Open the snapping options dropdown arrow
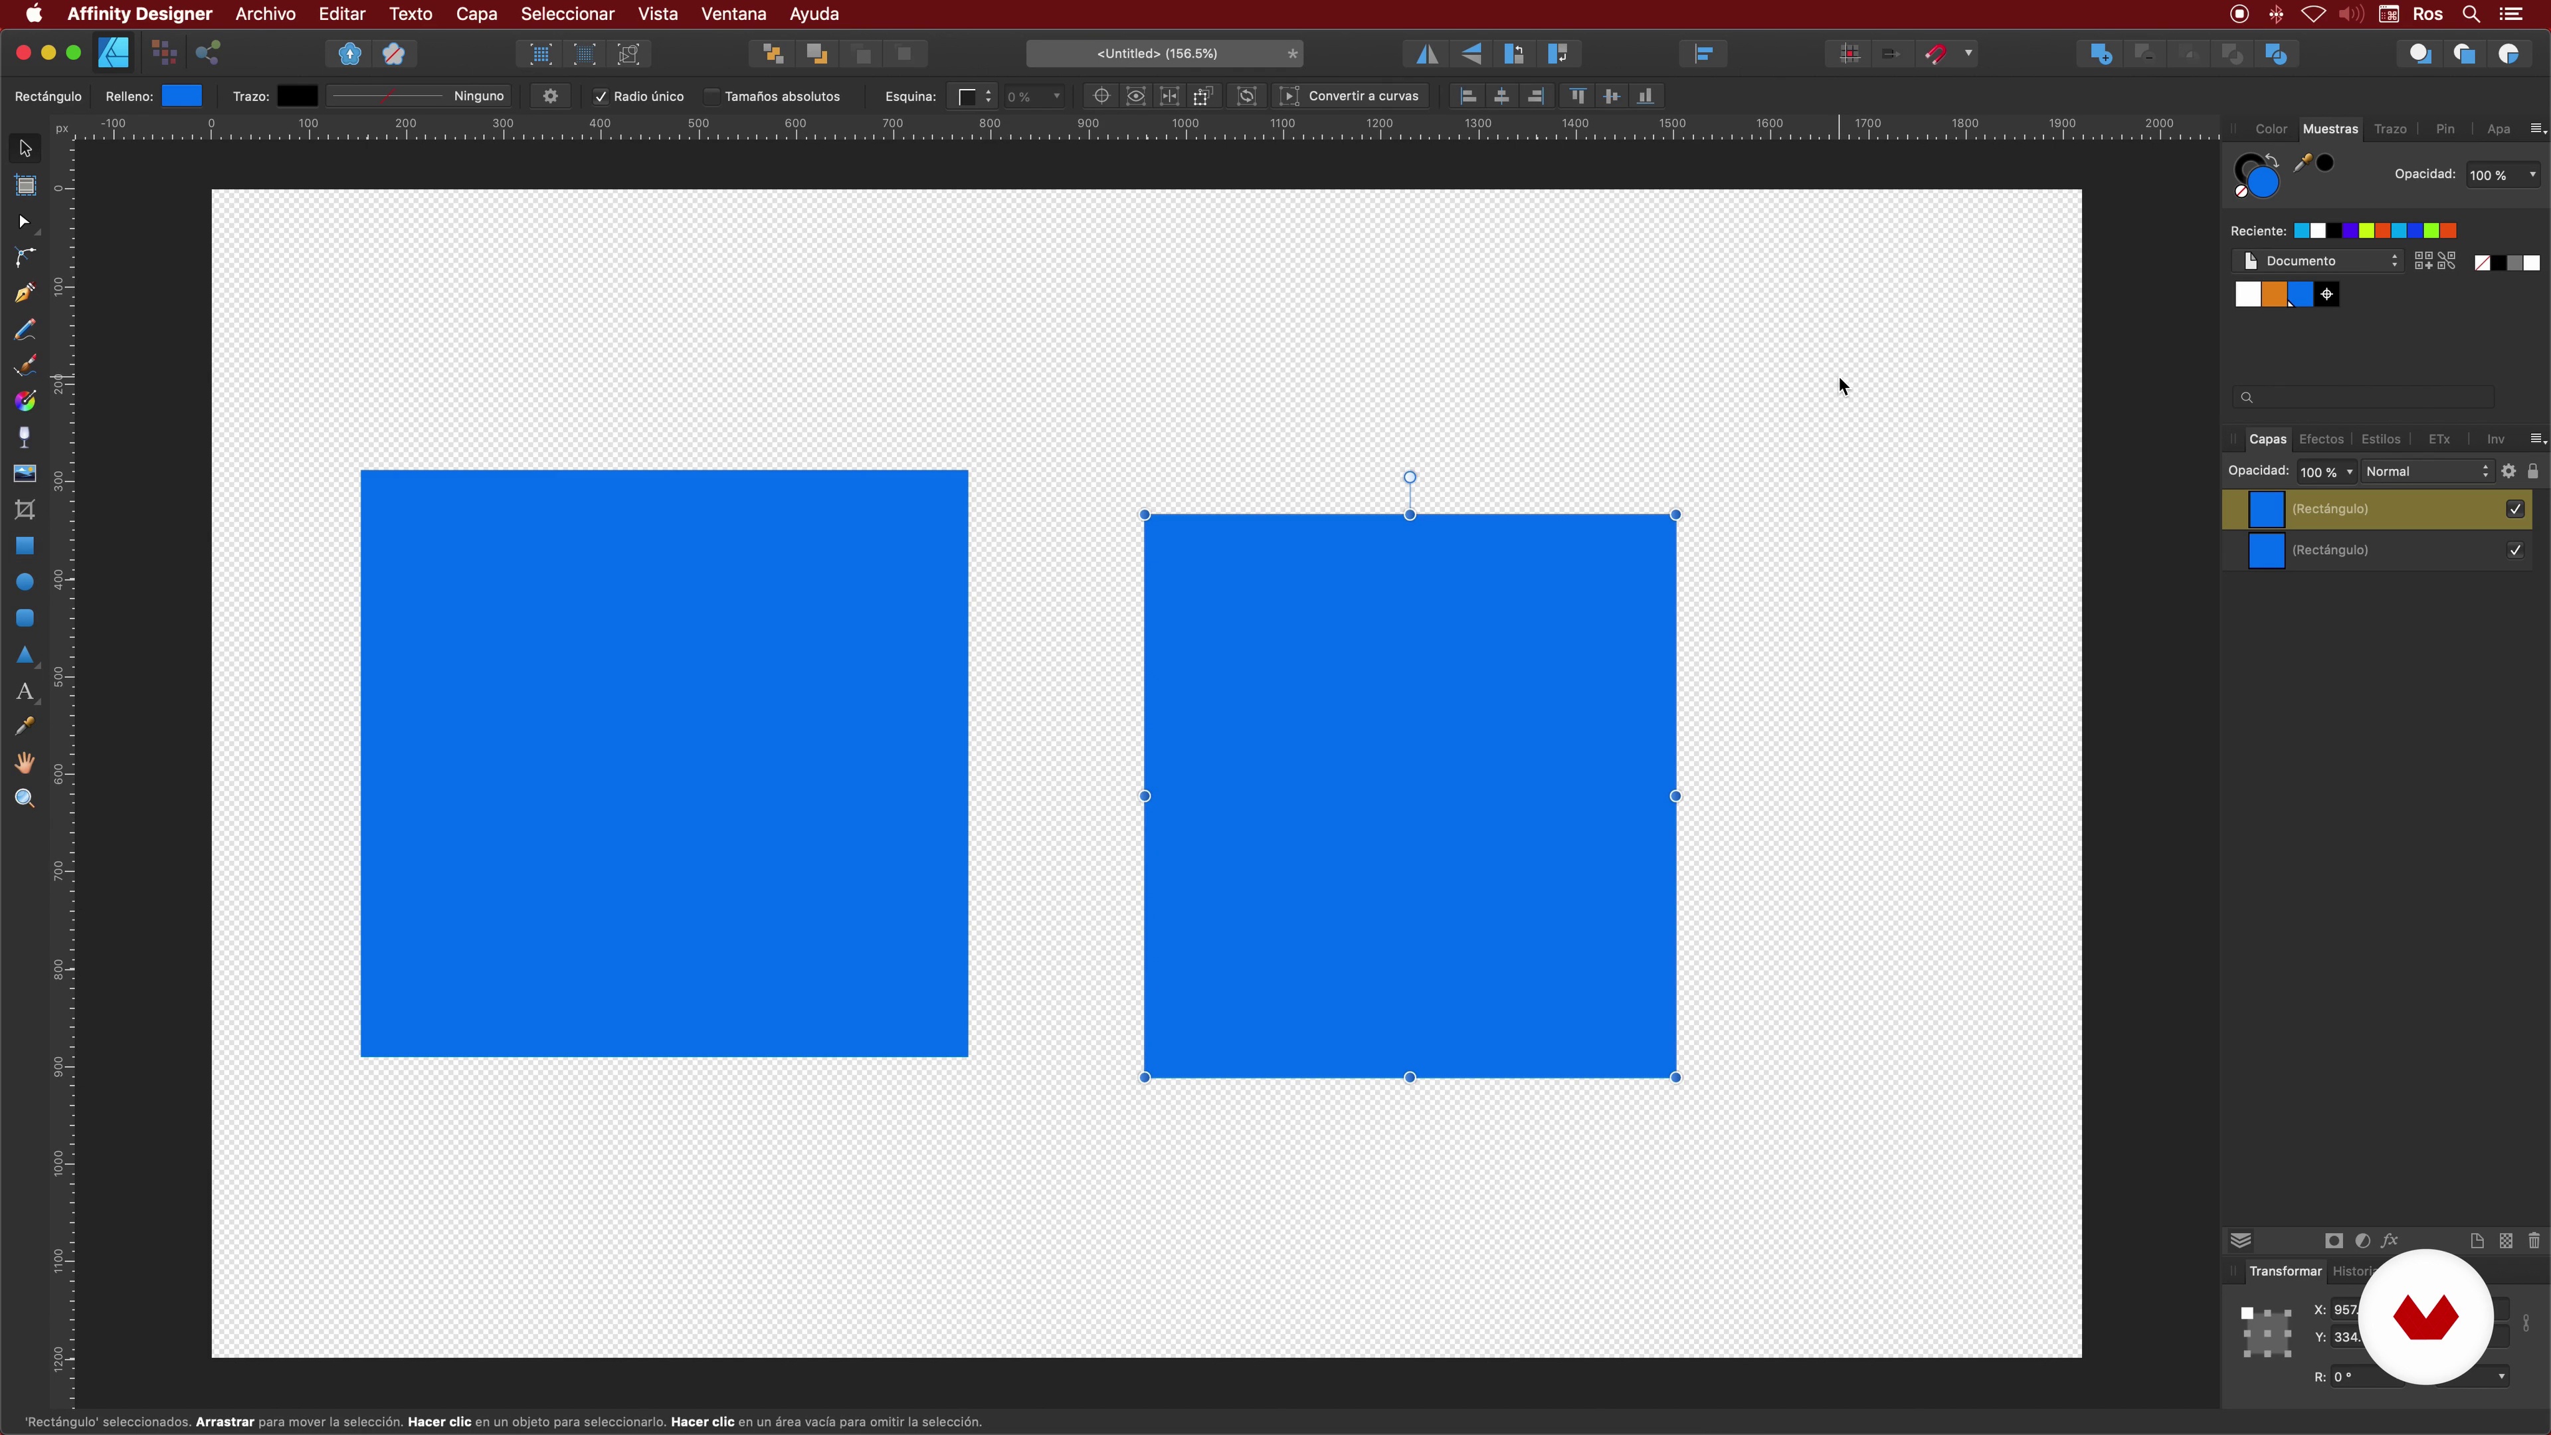This screenshot has width=2551, height=1435. point(1968,53)
